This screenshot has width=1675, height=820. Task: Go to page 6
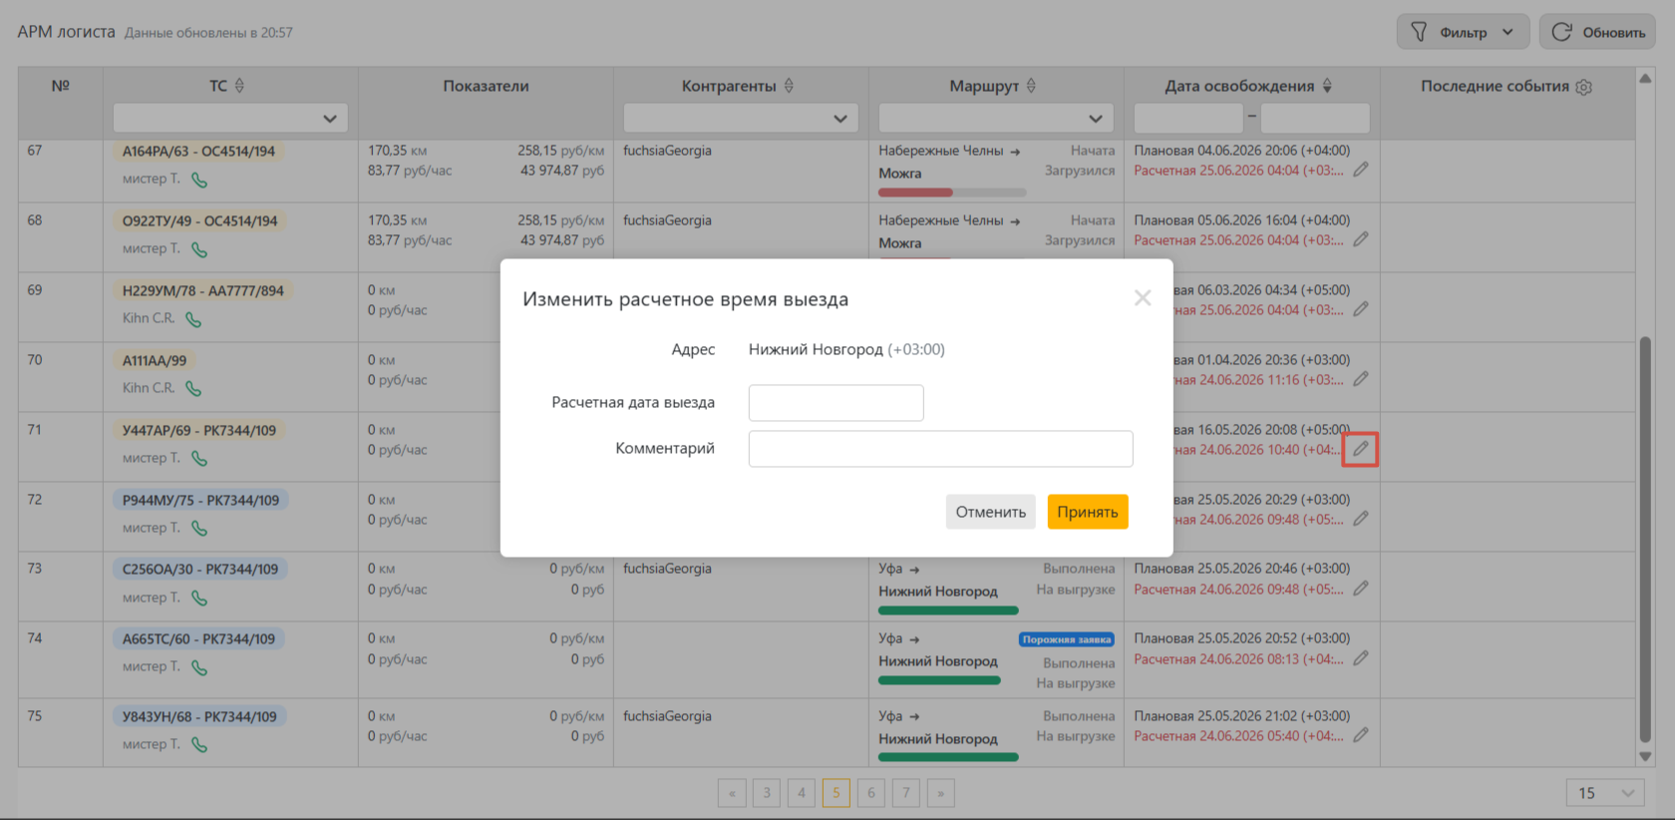click(x=871, y=793)
